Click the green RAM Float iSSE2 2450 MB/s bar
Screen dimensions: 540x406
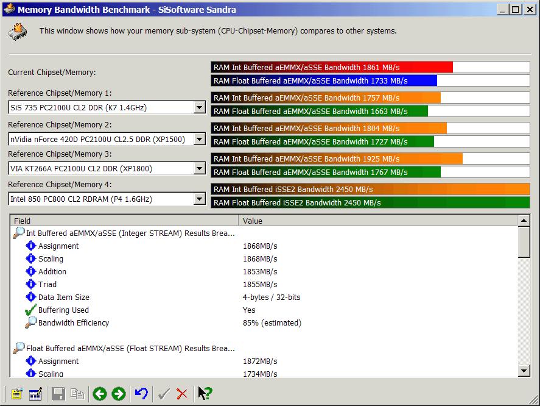tap(370, 202)
